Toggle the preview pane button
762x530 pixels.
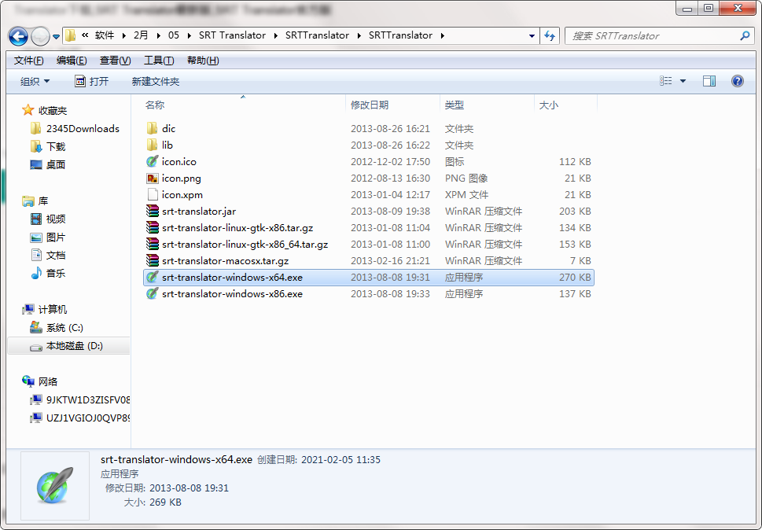point(709,81)
